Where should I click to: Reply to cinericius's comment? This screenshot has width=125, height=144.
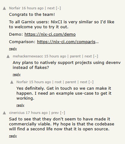13,136
